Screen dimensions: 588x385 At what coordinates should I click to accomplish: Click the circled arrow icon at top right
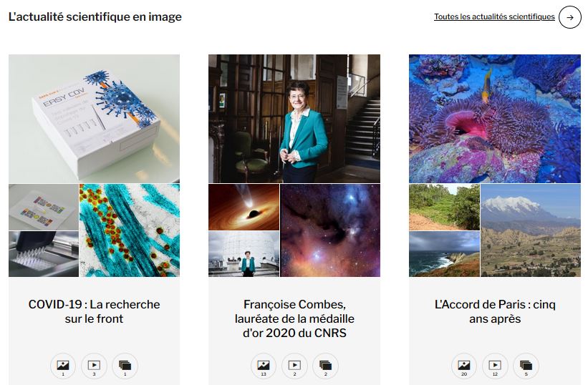[x=570, y=17]
